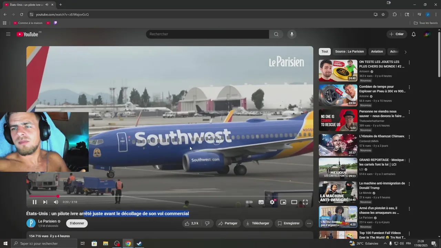Open options for ON TESTE LES JOUETS video

click(409, 63)
